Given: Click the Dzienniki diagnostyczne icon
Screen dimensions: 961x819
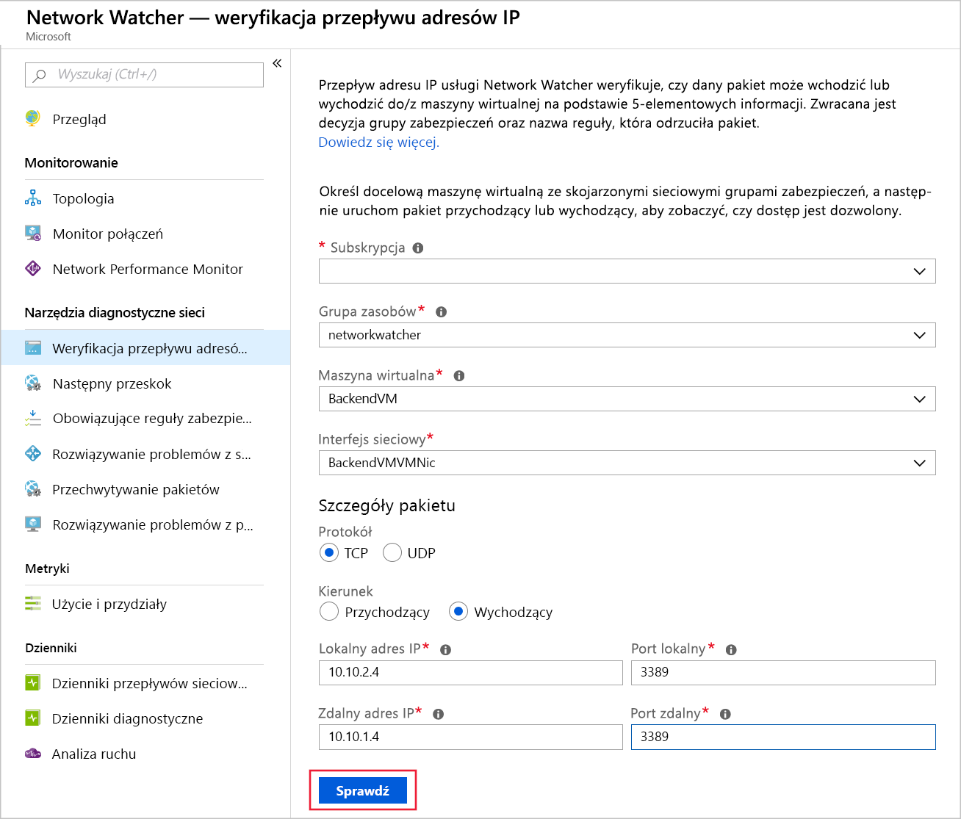Looking at the screenshot, I should click(33, 718).
